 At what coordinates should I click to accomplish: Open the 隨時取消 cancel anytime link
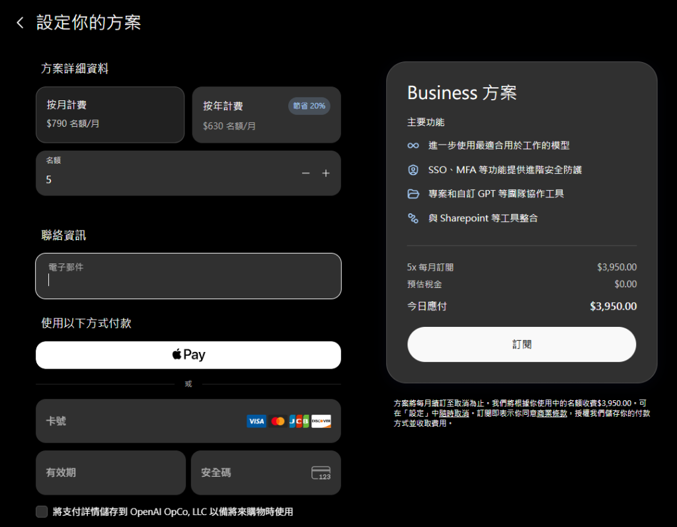[x=454, y=413]
